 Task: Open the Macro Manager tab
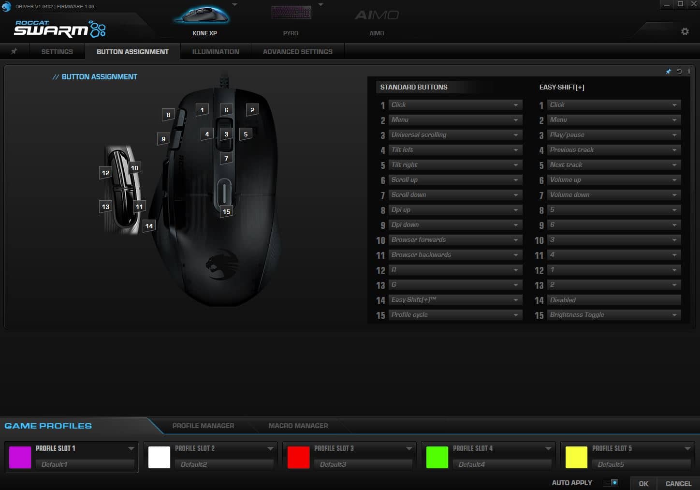(298, 426)
